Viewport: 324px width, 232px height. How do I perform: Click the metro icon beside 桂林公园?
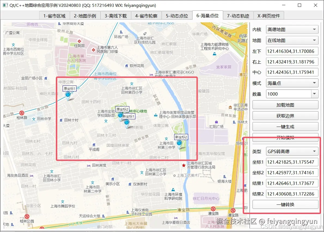[x=26, y=216]
